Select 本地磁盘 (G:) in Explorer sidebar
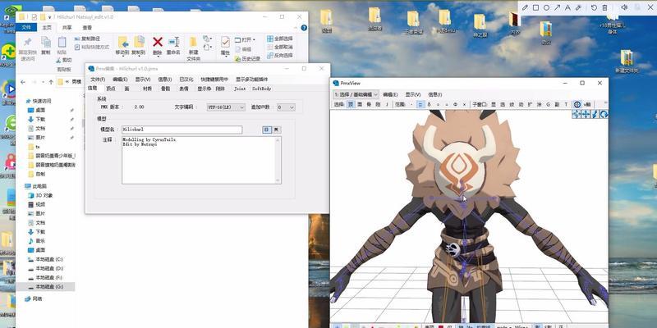 45,287
